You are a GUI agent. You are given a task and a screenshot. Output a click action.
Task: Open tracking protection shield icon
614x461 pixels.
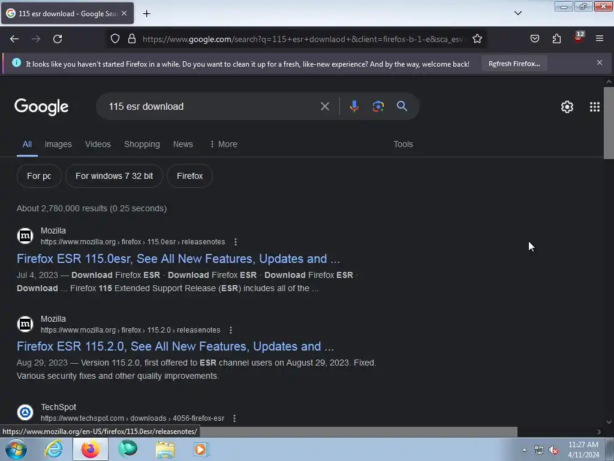[x=115, y=39]
